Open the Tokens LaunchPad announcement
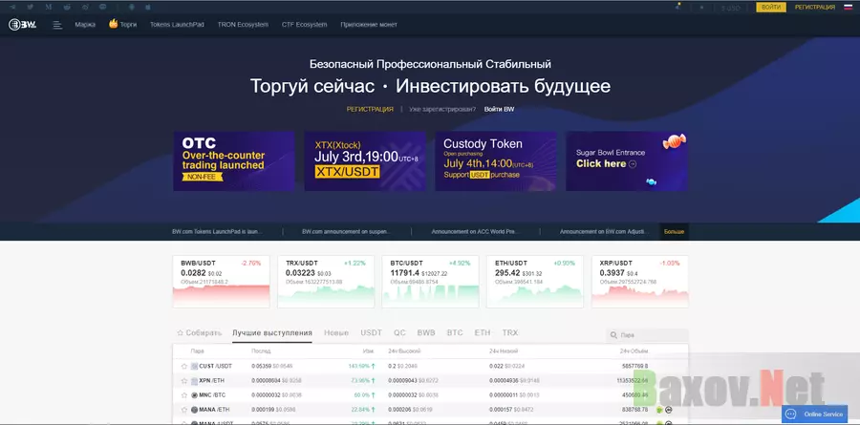The width and height of the screenshot is (860, 425). (x=217, y=232)
